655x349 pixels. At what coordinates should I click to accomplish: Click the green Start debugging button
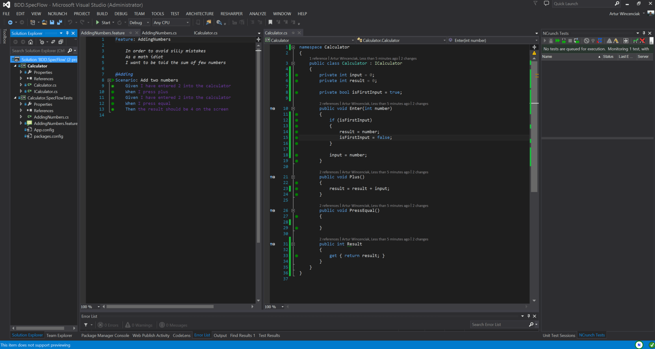(x=98, y=23)
